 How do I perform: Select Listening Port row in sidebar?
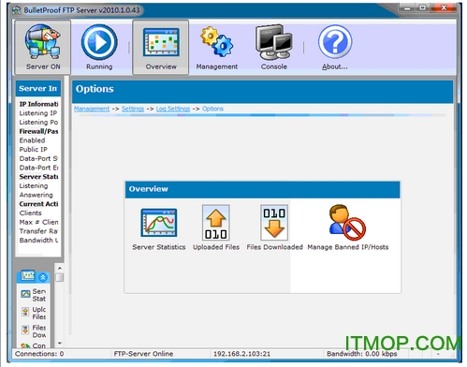[38, 122]
